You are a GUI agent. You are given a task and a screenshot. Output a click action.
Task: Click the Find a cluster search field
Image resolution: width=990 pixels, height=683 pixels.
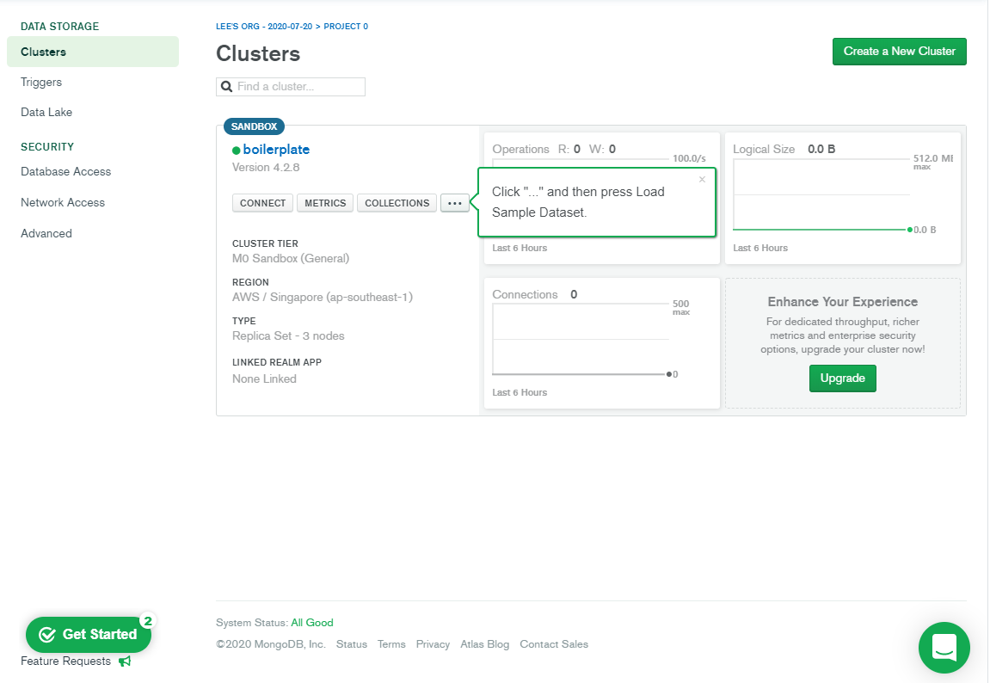point(291,87)
